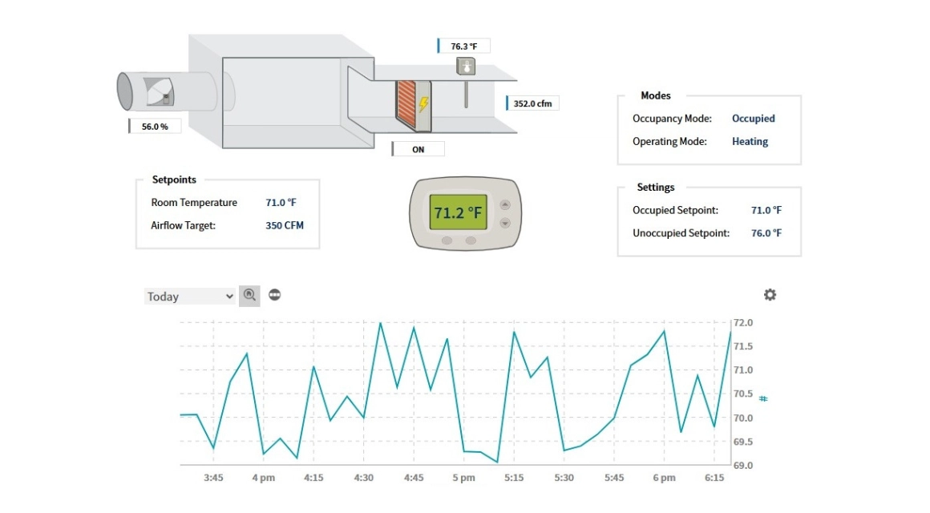Click the 6:15 label on time axis
Screen dimensions: 930x513
(x=714, y=478)
